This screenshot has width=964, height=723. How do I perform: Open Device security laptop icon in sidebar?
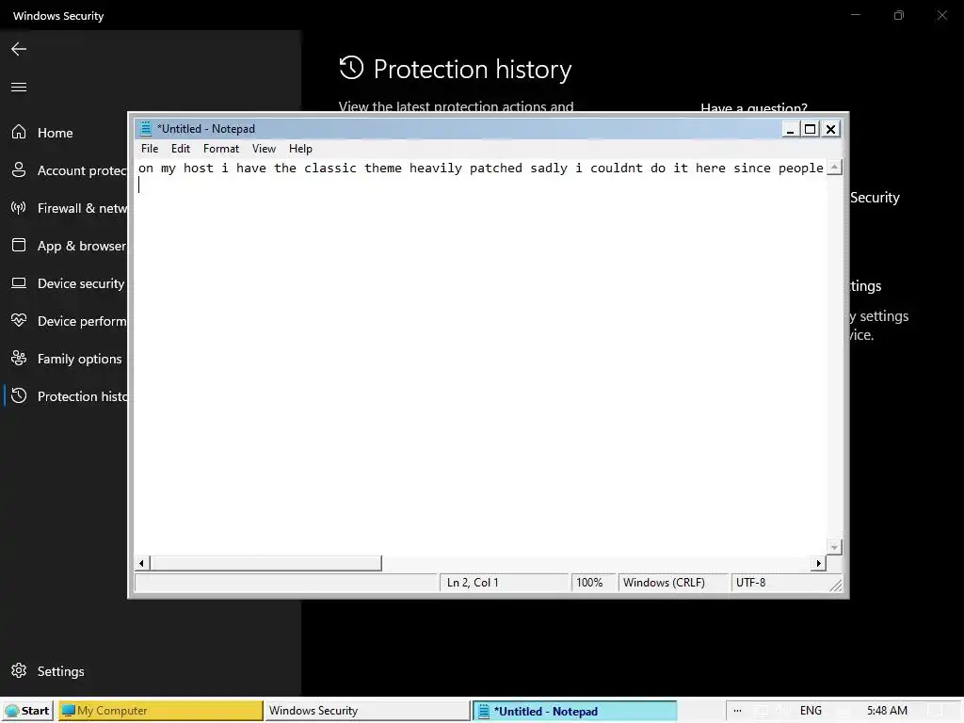tap(19, 282)
